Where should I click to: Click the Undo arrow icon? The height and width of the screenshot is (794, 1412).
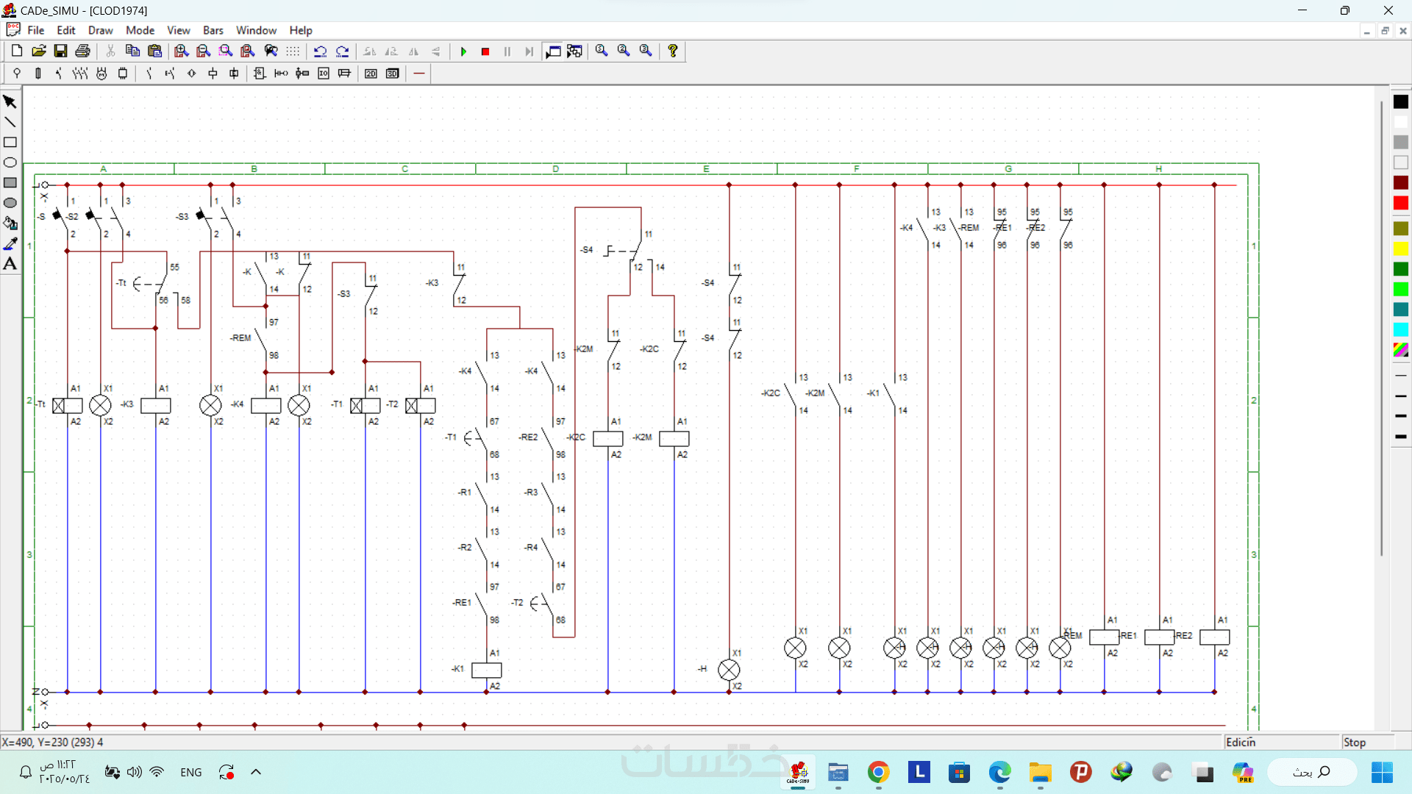(x=320, y=51)
